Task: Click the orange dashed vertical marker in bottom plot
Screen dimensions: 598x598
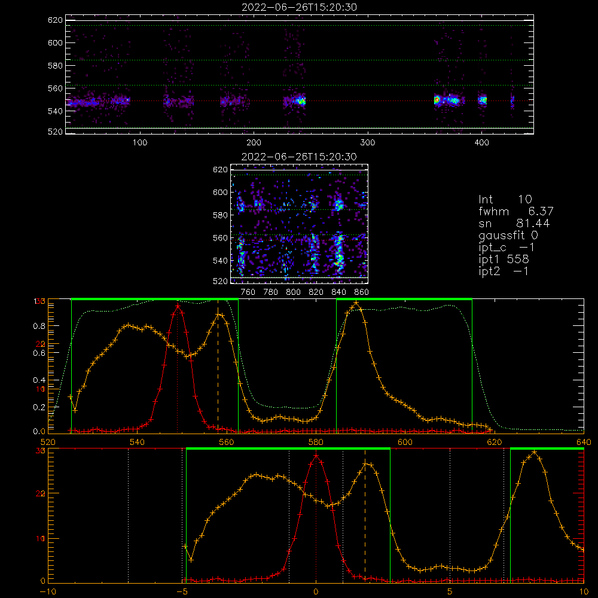Action: tap(365, 515)
